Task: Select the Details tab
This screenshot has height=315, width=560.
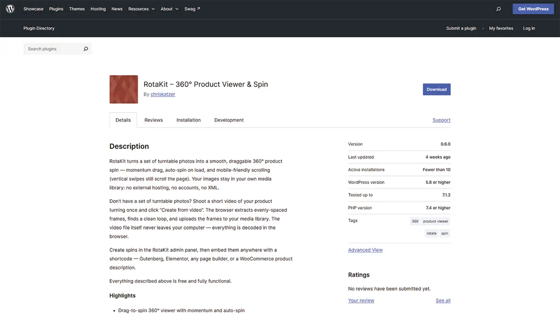Action: pos(123,120)
